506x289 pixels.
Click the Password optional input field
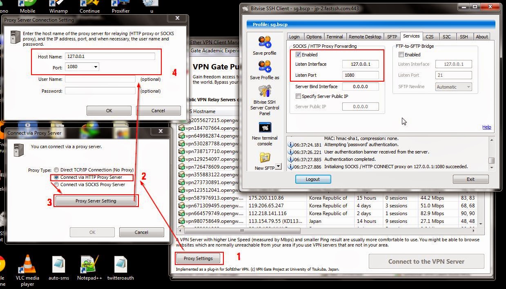point(100,91)
